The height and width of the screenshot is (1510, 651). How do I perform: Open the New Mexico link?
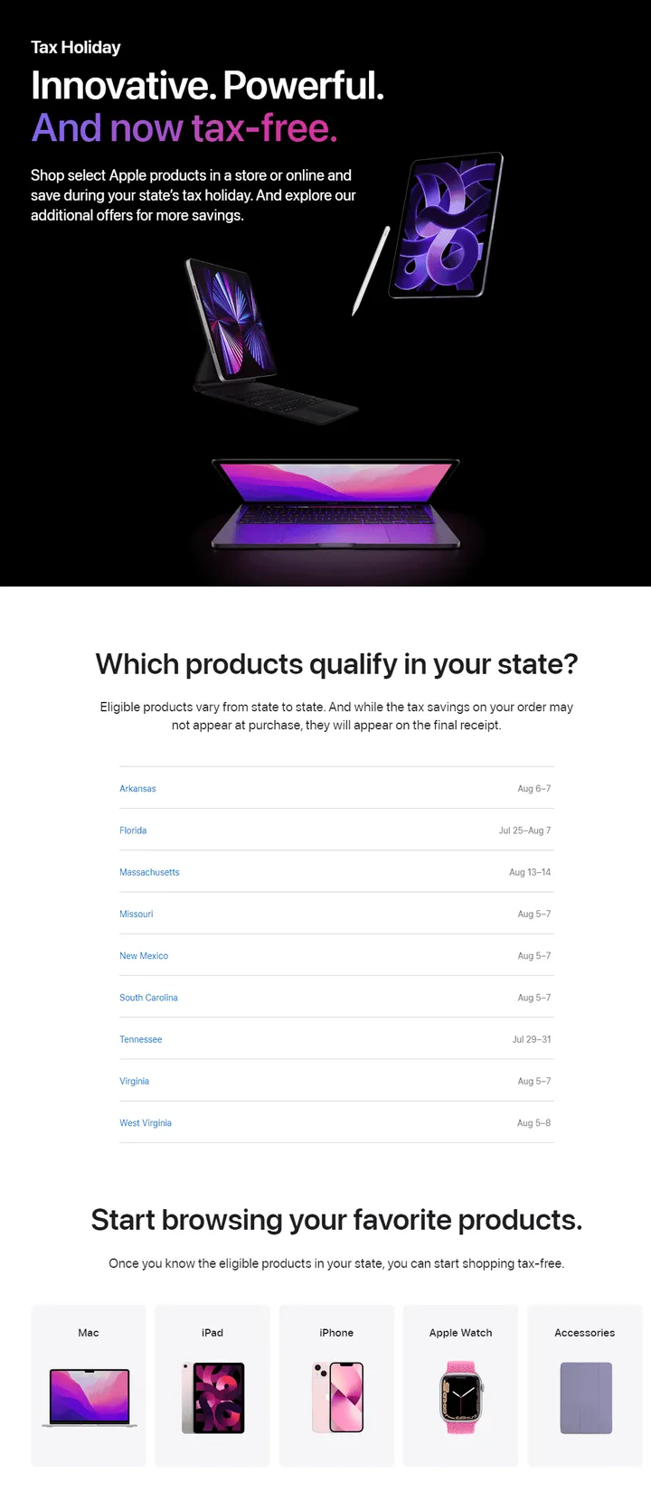tap(144, 956)
